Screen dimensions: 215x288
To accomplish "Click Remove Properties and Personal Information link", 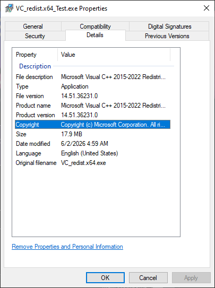I will tap(67, 247).
